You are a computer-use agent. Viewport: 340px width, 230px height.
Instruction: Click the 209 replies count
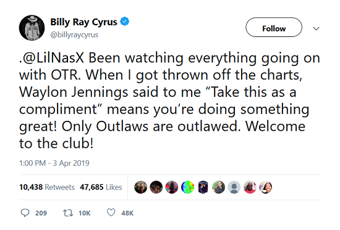41,213
